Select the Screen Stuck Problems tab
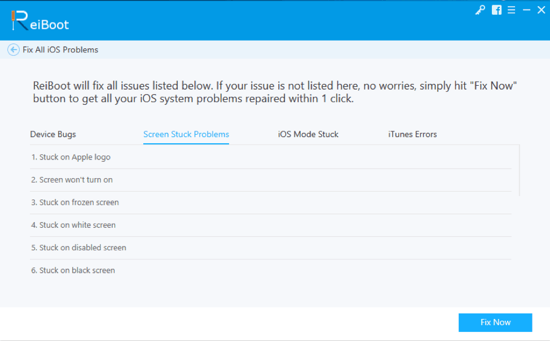 [186, 134]
